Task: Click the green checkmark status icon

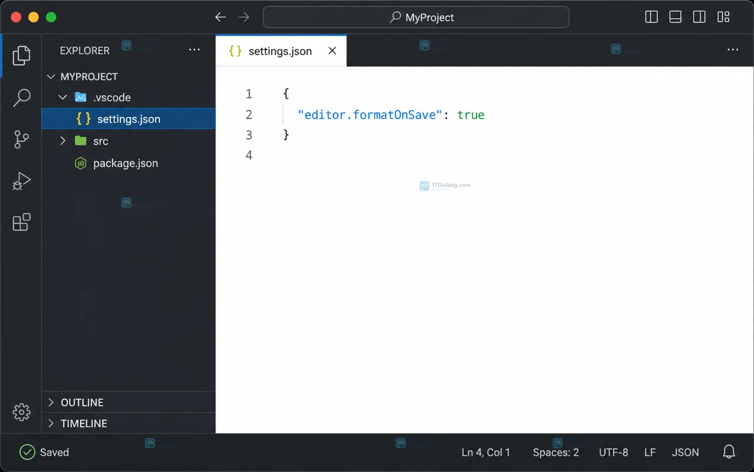Action: [x=27, y=453]
